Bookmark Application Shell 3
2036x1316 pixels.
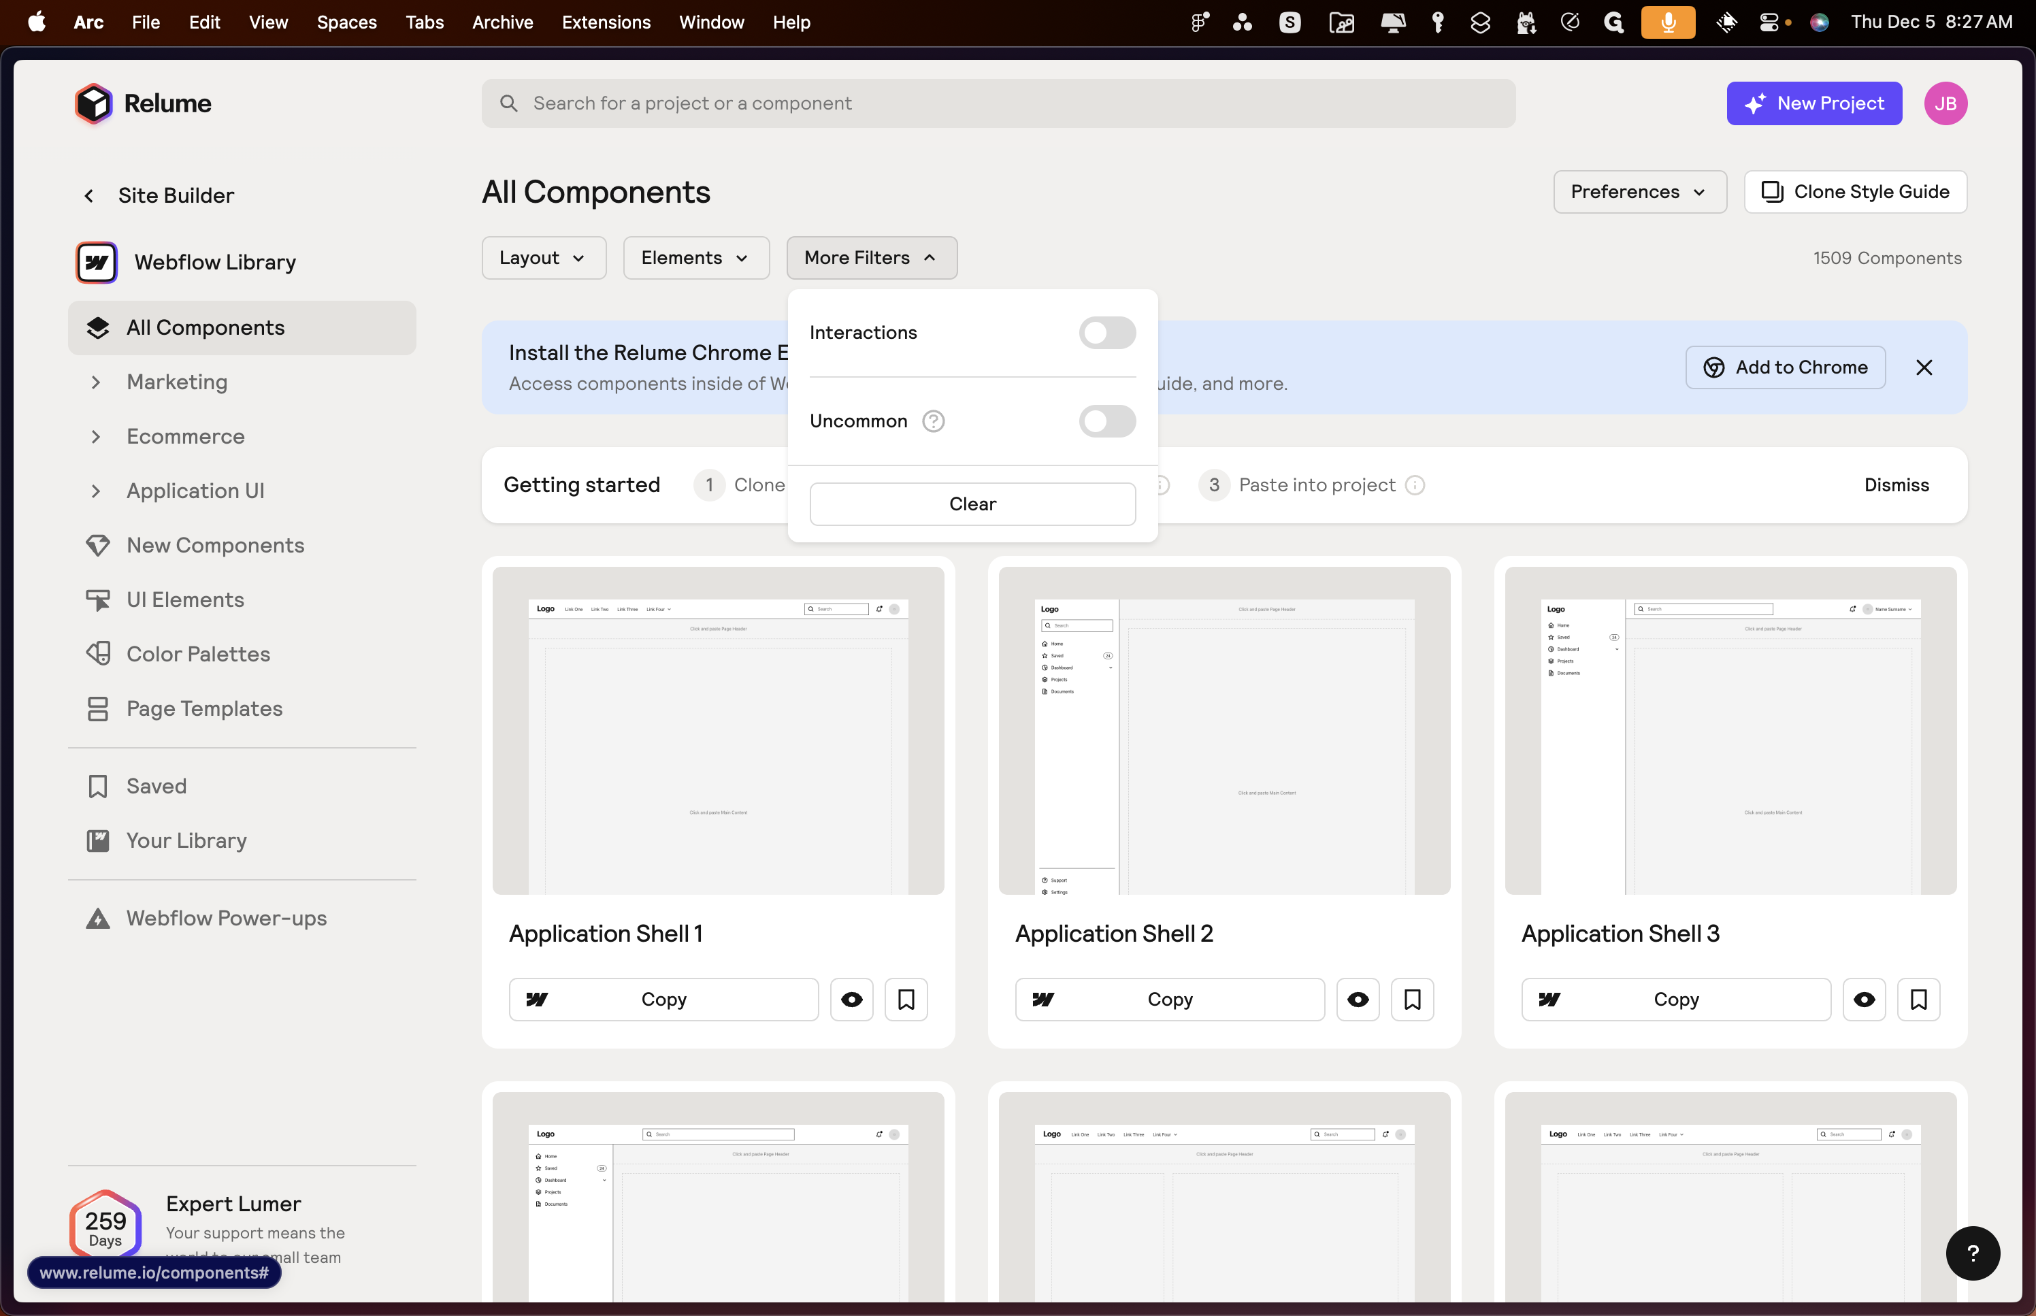(1918, 1000)
